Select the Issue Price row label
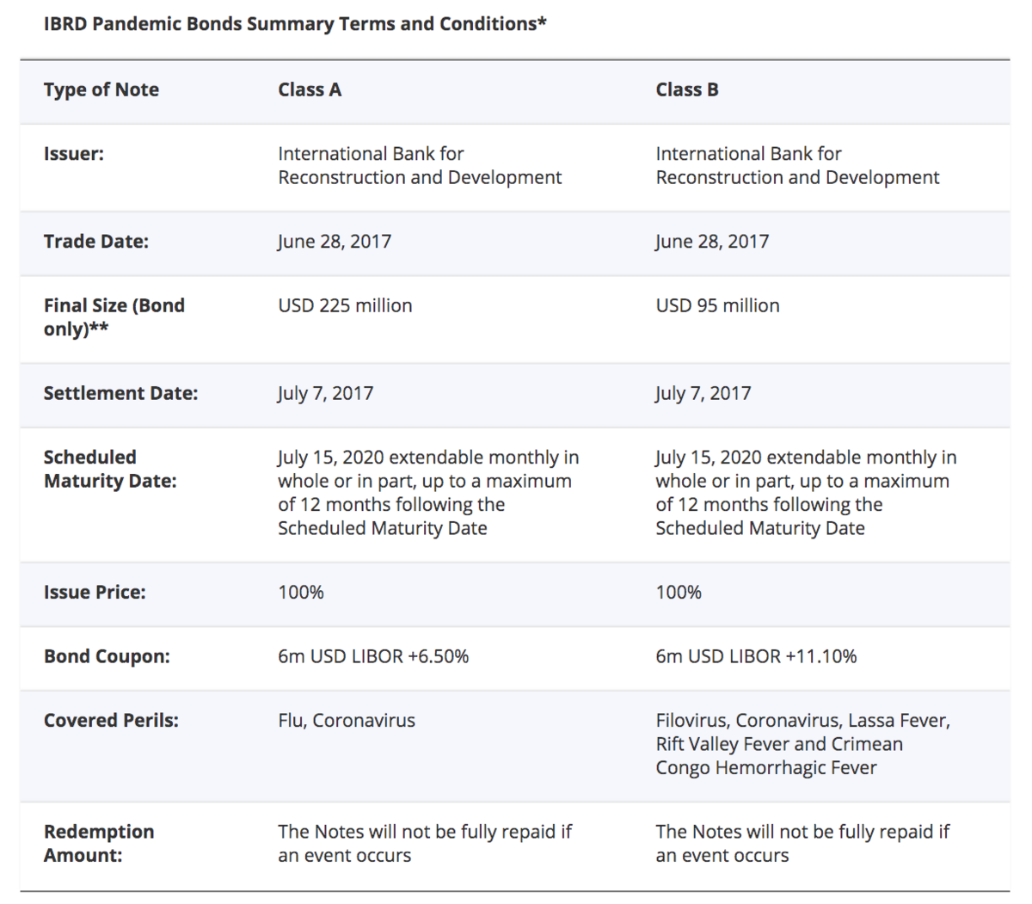 [95, 592]
